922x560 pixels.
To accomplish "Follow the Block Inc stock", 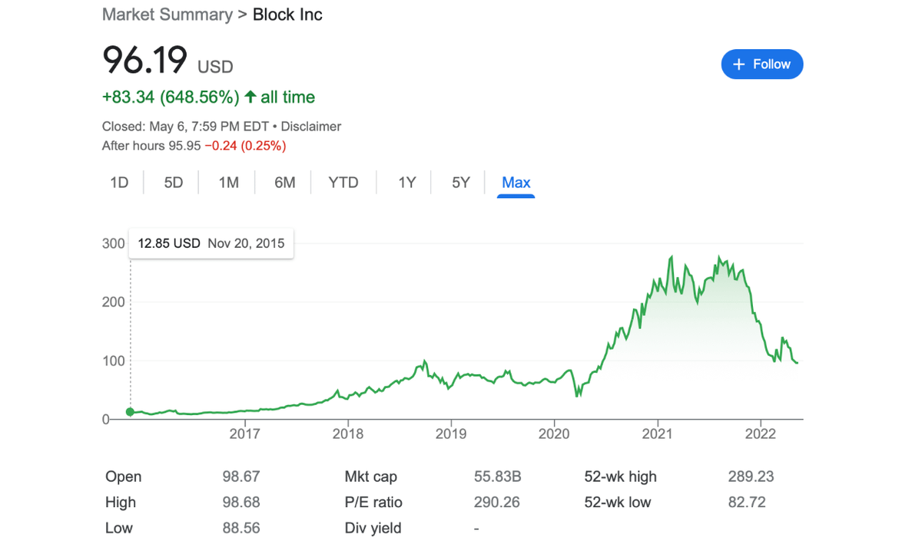I will pos(761,64).
